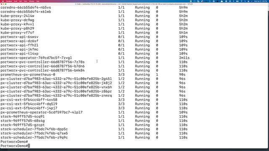The height and width of the screenshot is (151, 269).
Task: Select pod name kube-proxy-vf7sf
Action: click(17, 33)
